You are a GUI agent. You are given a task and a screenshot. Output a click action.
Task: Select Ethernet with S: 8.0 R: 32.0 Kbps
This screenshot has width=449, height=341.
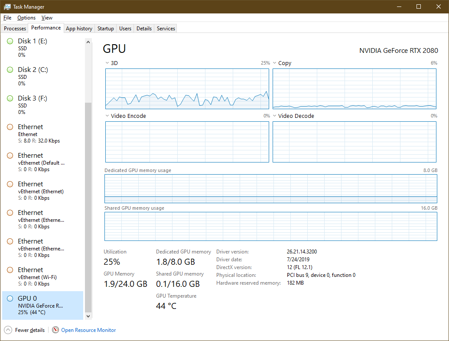point(42,134)
